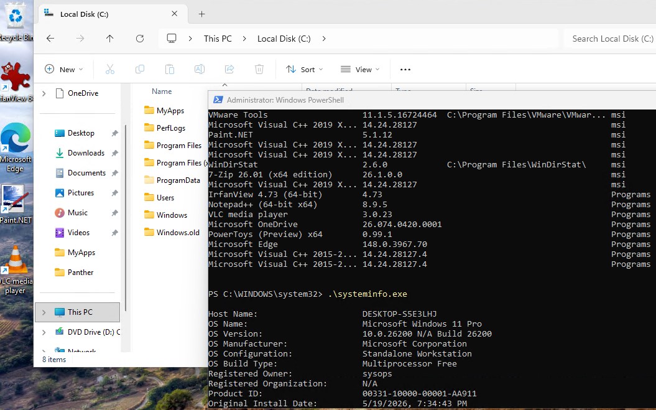The width and height of the screenshot is (656, 410).
Task: Click the Cut scissors icon in toolbar
Action: (x=110, y=69)
